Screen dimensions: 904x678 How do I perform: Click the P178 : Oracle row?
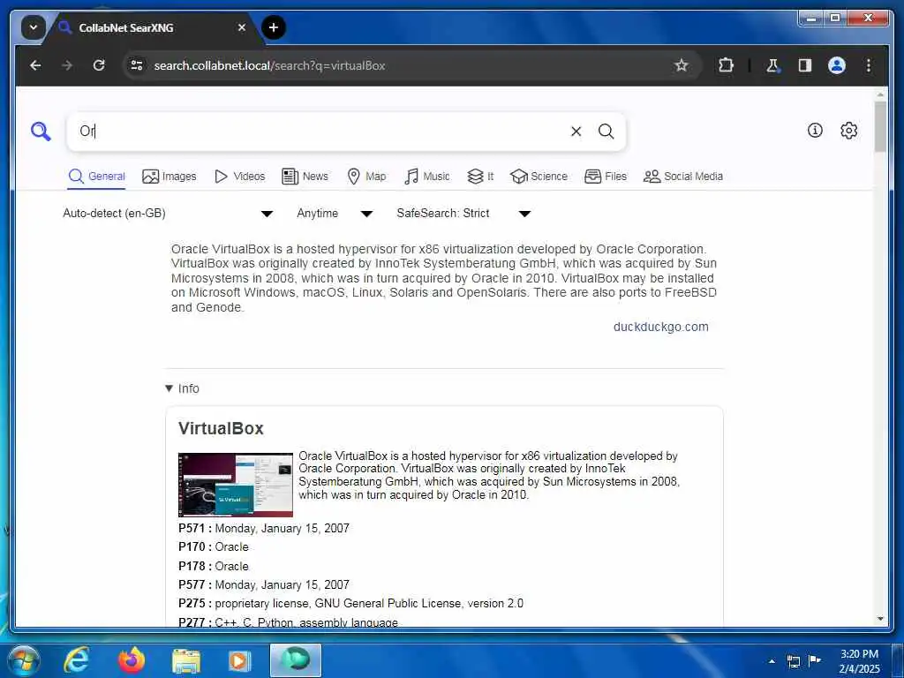pyautogui.click(x=214, y=566)
